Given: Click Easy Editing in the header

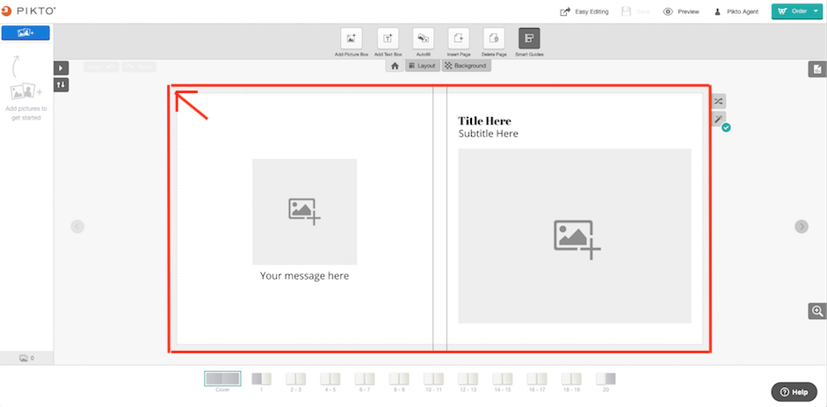Looking at the screenshot, I should click(x=584, y=11).
